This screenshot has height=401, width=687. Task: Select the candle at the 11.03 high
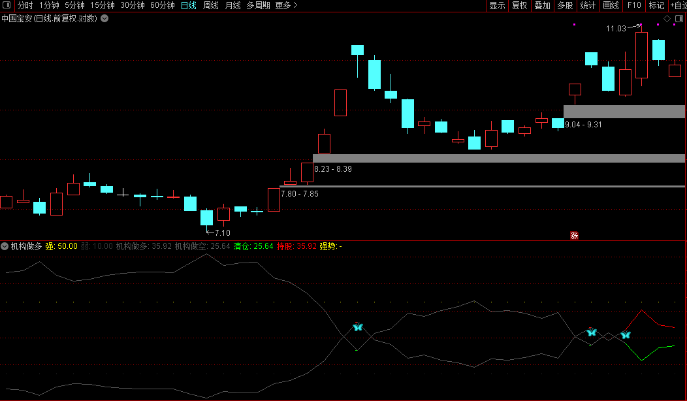point(641,56)
